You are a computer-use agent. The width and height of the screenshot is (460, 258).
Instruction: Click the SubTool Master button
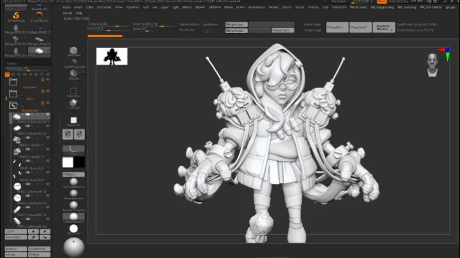tap(384, 27)
